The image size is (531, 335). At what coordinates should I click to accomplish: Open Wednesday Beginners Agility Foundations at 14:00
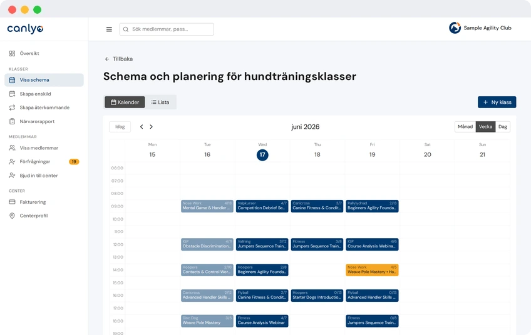click(262, 270)
